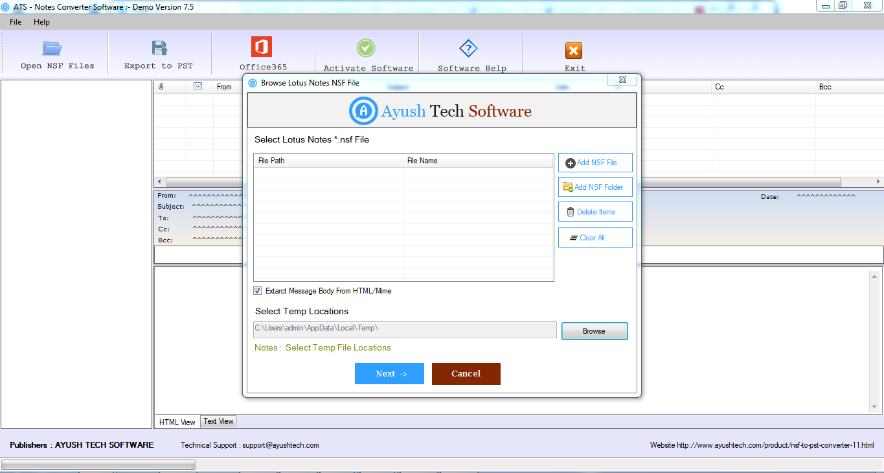Open the Office365 export option
Viewport: 884px width, 473px height.
coord(262,54)
